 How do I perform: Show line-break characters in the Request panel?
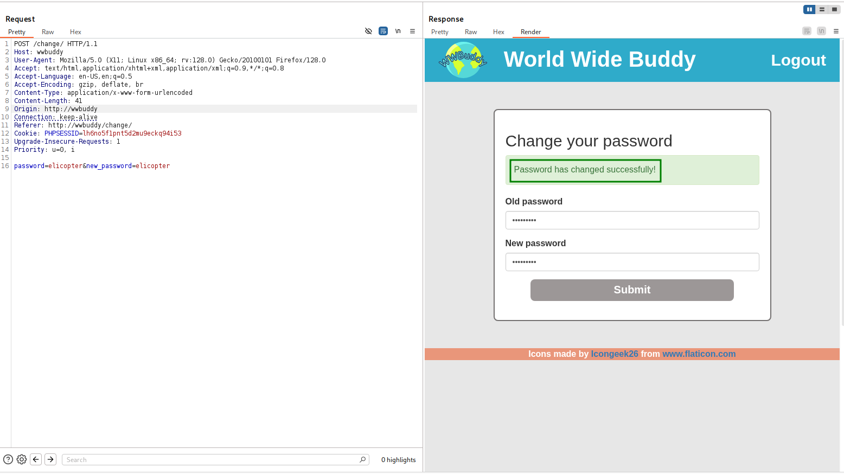(398, 31)
